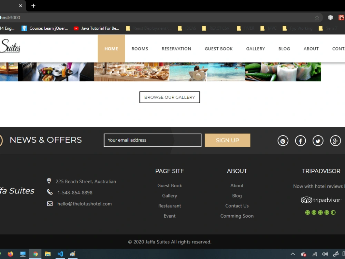The height and width of the screenshot is (259, 345).
Task: Follow the Guest Book footer link
Action: [x=170, y=185]
